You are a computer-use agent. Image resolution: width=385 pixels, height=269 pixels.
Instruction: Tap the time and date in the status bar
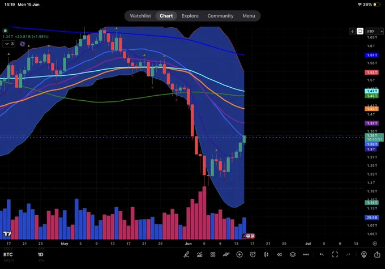(x=22, y=5)
